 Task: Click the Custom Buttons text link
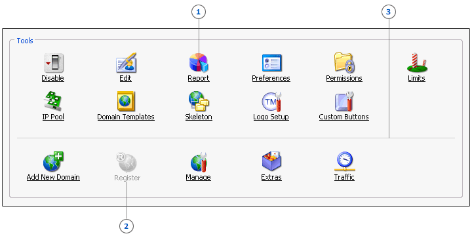point(344,117)
